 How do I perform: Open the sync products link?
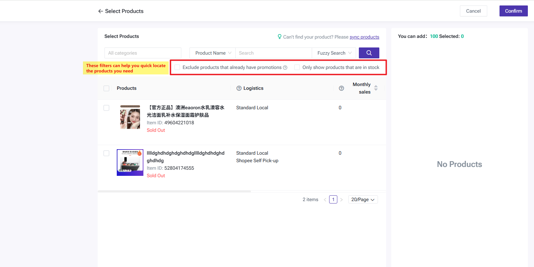click(364, 37)
